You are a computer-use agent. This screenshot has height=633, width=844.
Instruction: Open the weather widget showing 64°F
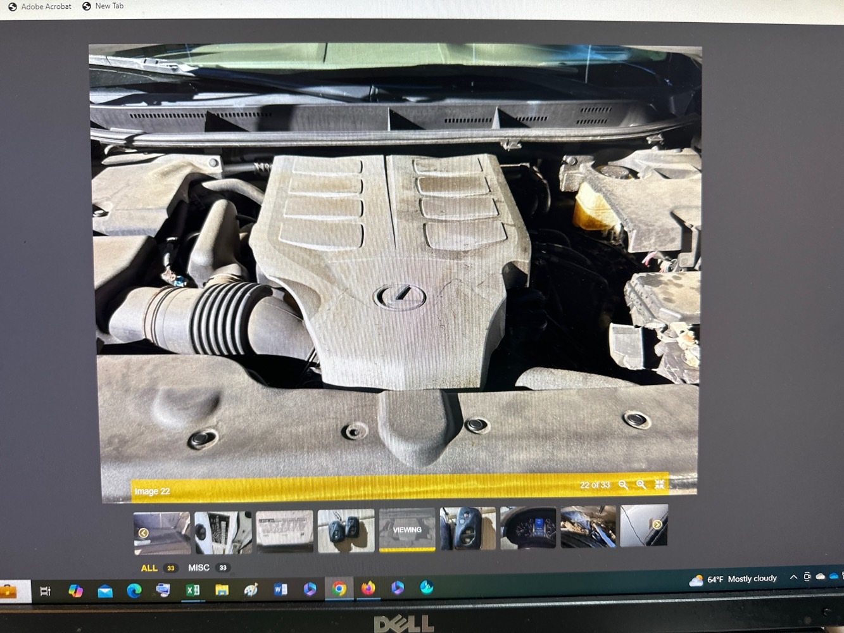pos(733,579)
